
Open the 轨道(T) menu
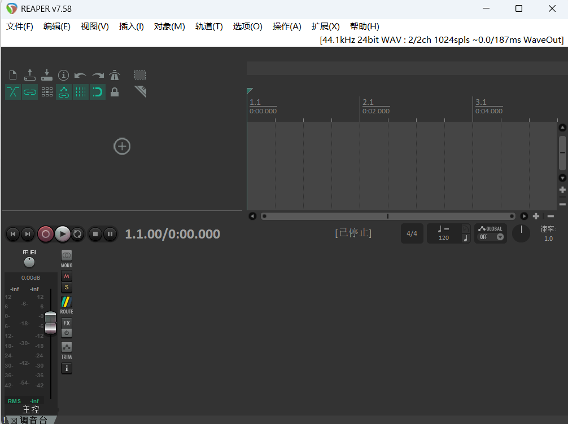pos(208,26)
